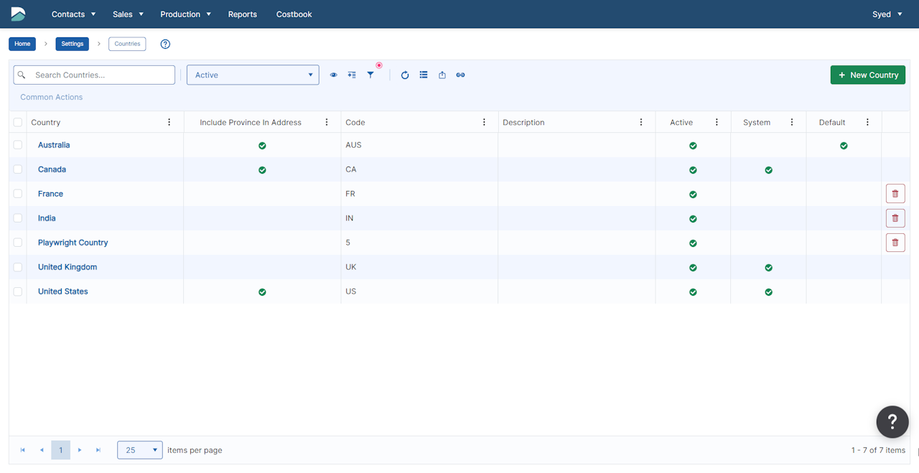Open the Code column options menu
The height and width of the screenshot is (473, 919).
pyautogui.click(x=485, y=122)
